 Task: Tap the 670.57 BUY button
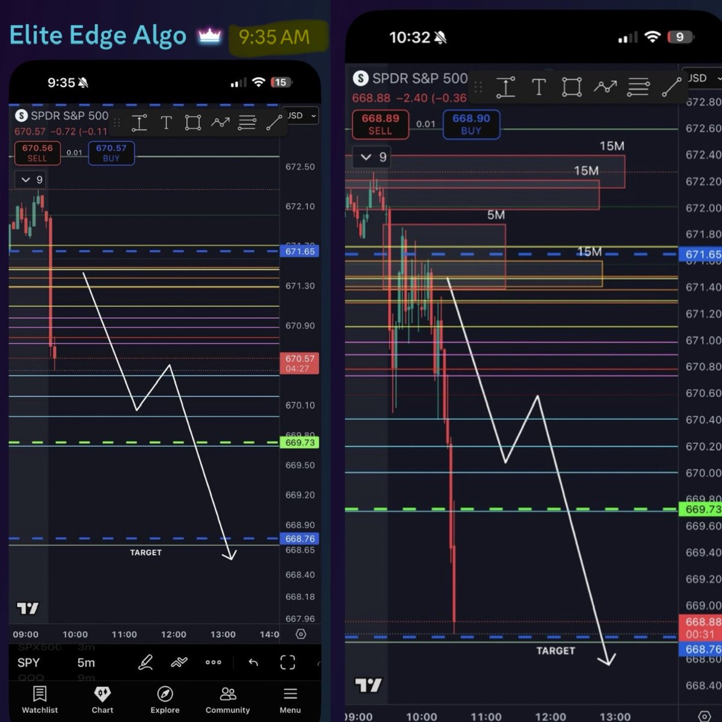pyautogui.click(x=111, y=153)
